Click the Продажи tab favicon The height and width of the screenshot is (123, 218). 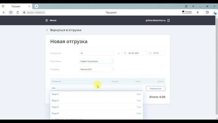tap(3, 6)
